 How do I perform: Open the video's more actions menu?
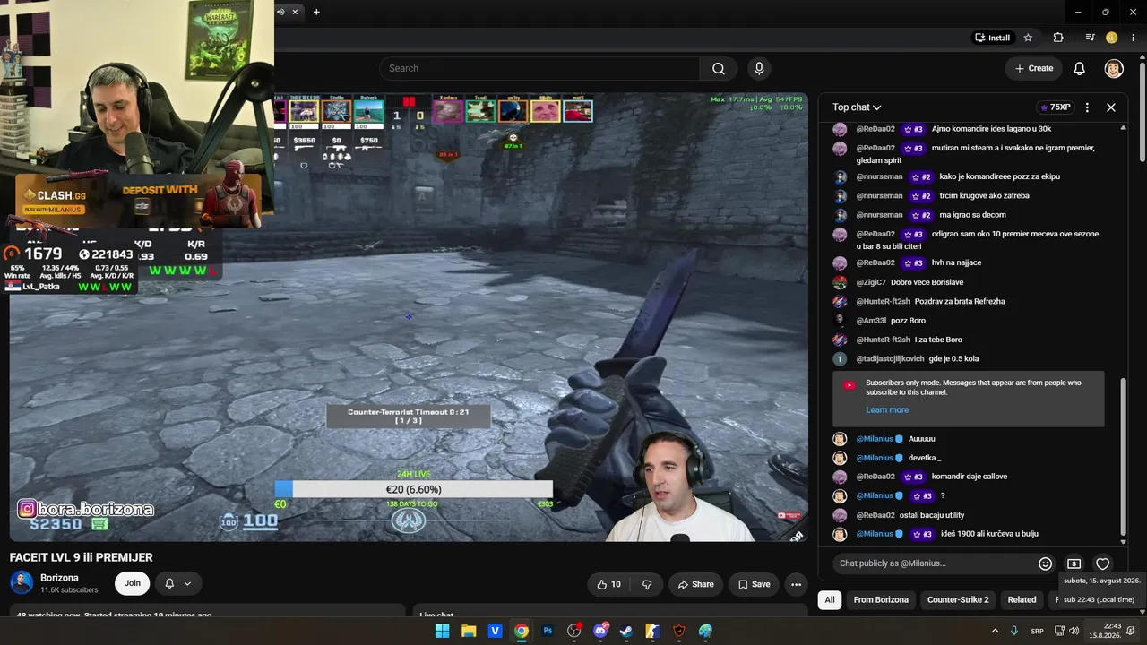796,584
